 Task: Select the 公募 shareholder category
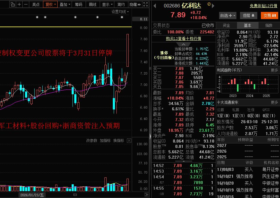(x=221, y=110)
